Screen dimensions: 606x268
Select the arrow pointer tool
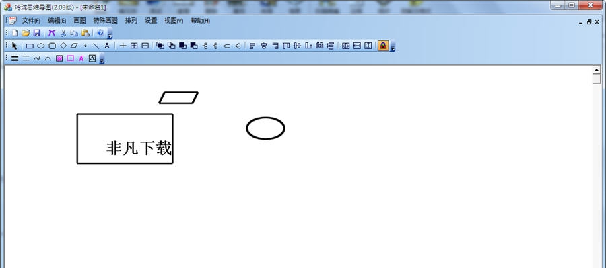pyautogui.click(x=15, y=46)
